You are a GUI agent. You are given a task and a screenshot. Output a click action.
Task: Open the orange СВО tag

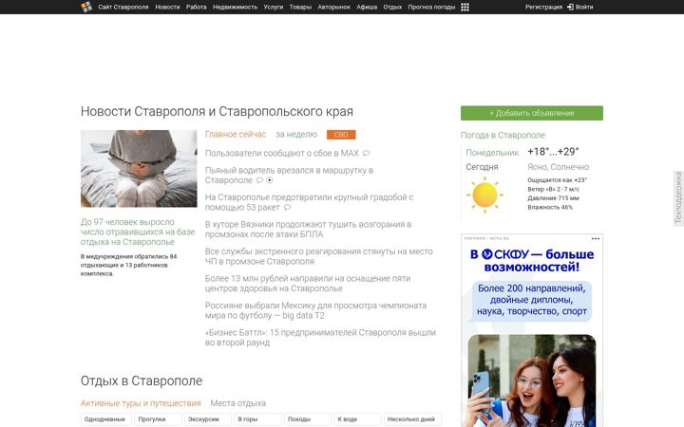[341, 135]
